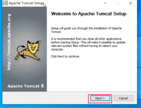Click the blue desktop background beside the installer
This screenshot has height=108, width=141.
coord(139,54)
